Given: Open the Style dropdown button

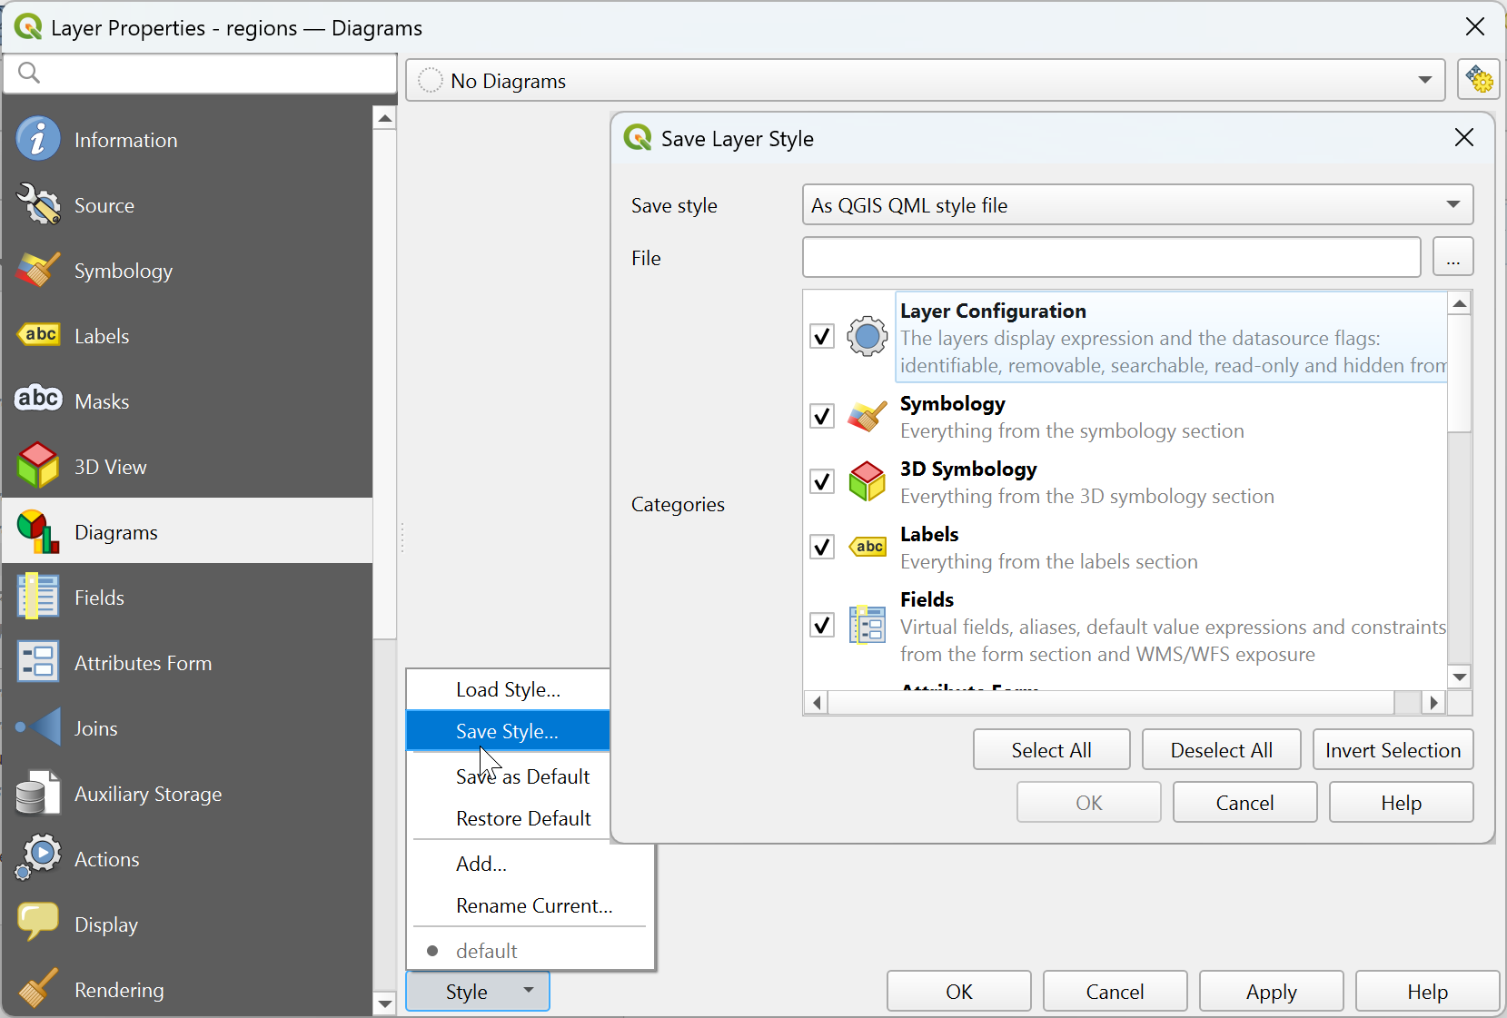Looking at the screenshot, I should [478, 992].
